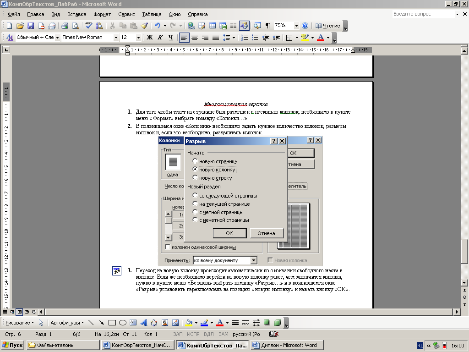469x352 pixels.
Task: Tick the "колонки одинаковой ширины" checkbox
Action: (168, 247)
